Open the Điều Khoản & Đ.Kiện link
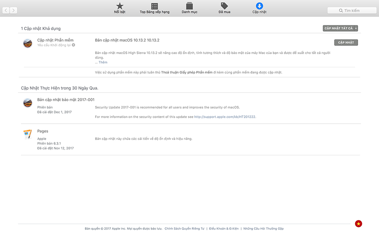 pos(224,229)
